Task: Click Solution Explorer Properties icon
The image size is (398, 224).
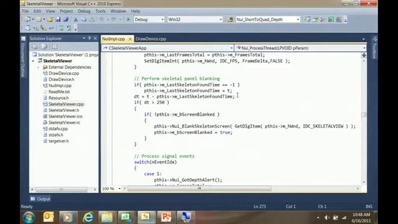Action: (35, 47)
